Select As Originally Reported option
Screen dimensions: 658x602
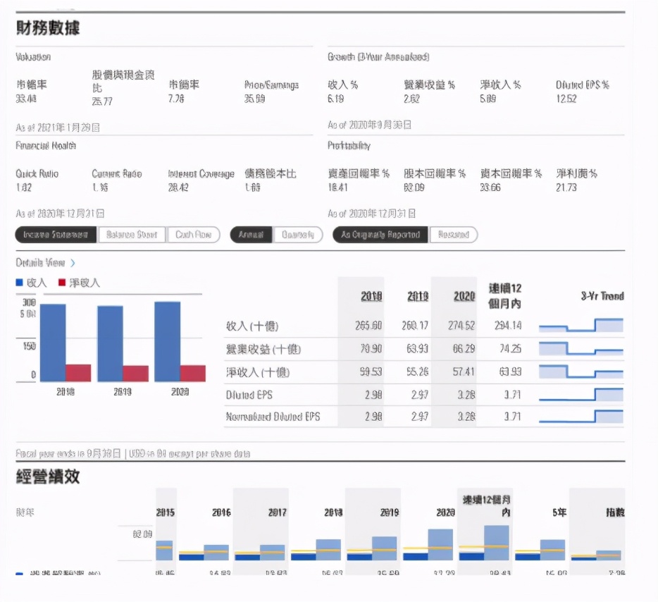tap(380, 234)
